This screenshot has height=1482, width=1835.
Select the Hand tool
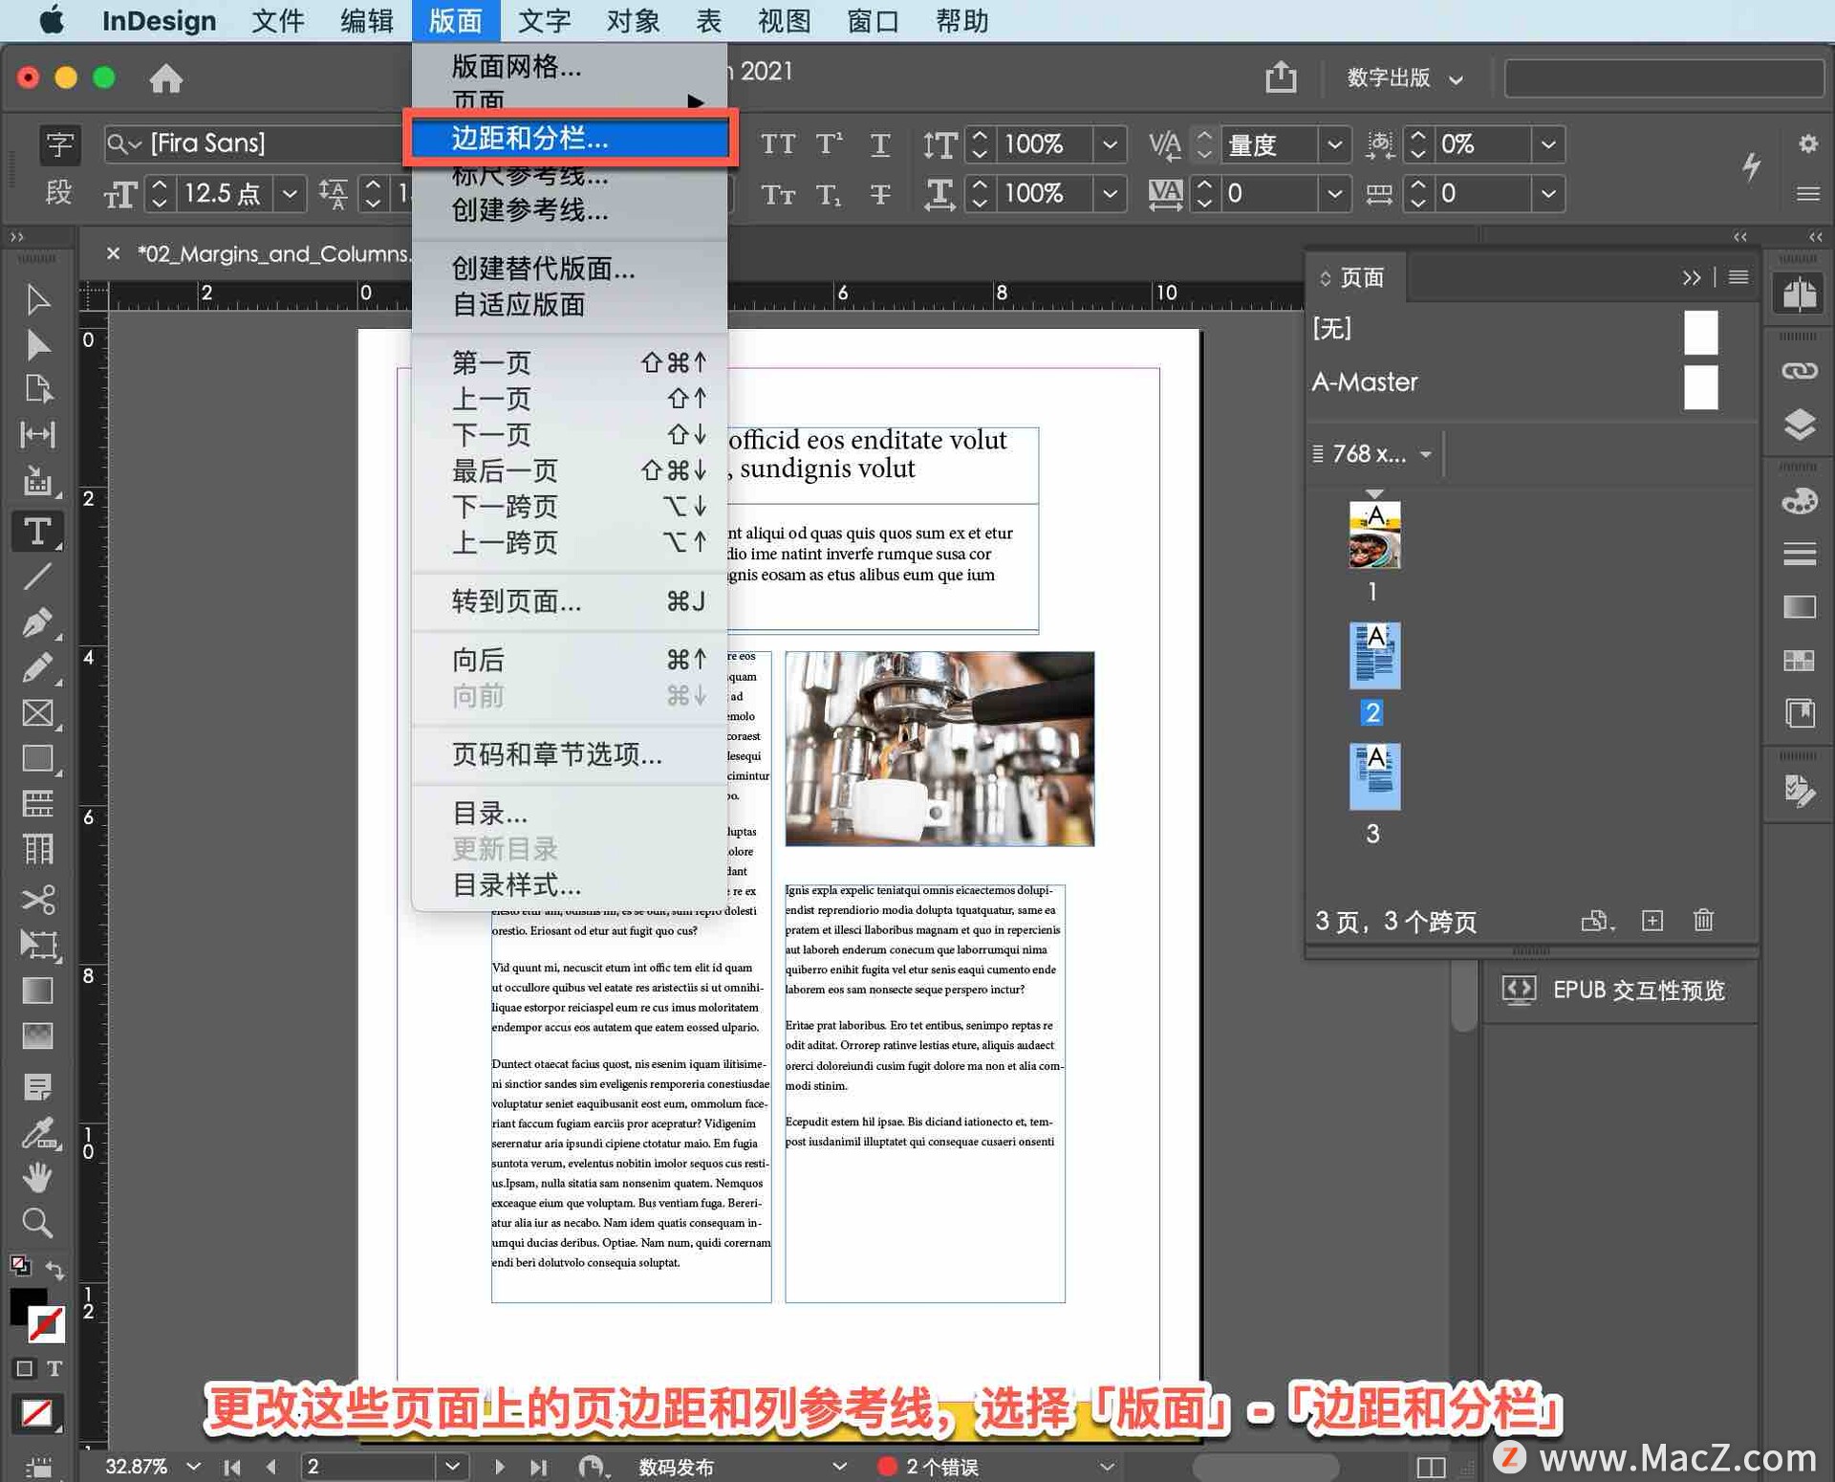click(37, 1178)
